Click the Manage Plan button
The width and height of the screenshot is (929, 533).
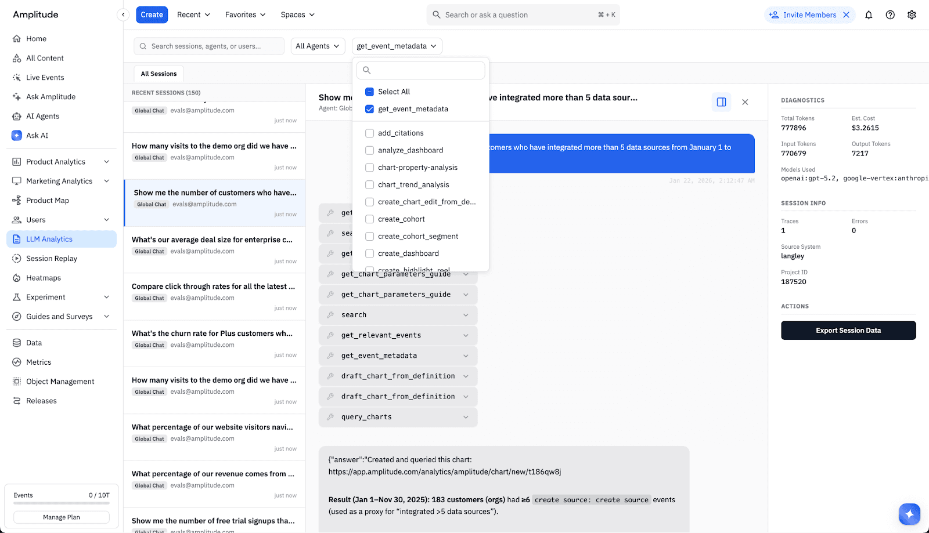[x=62, y=517]
